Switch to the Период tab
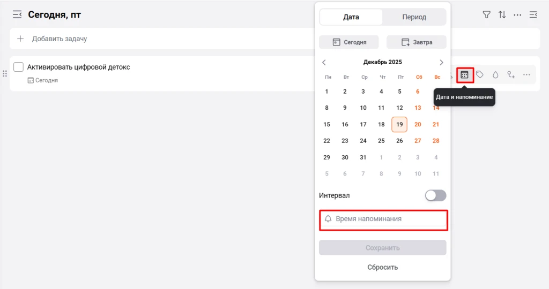The image size is (549, 289). click(x=414, y=17)
